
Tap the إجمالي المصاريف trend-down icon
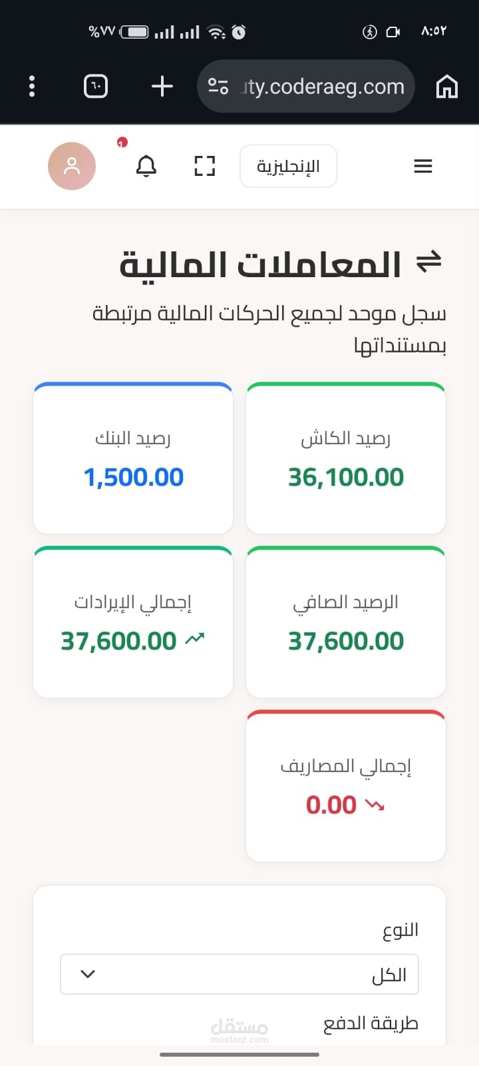(375, 805)
